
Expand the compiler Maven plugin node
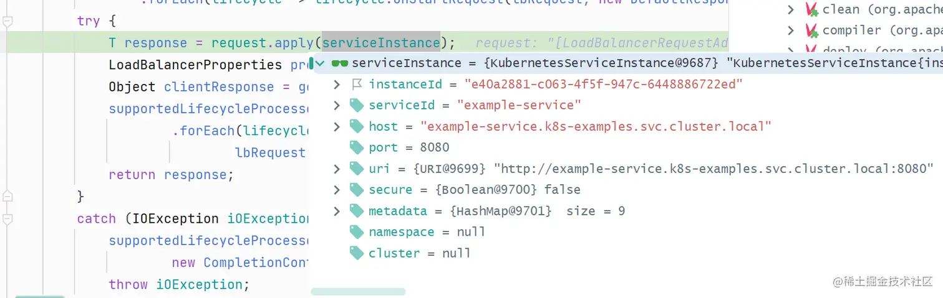coord(791,30)
